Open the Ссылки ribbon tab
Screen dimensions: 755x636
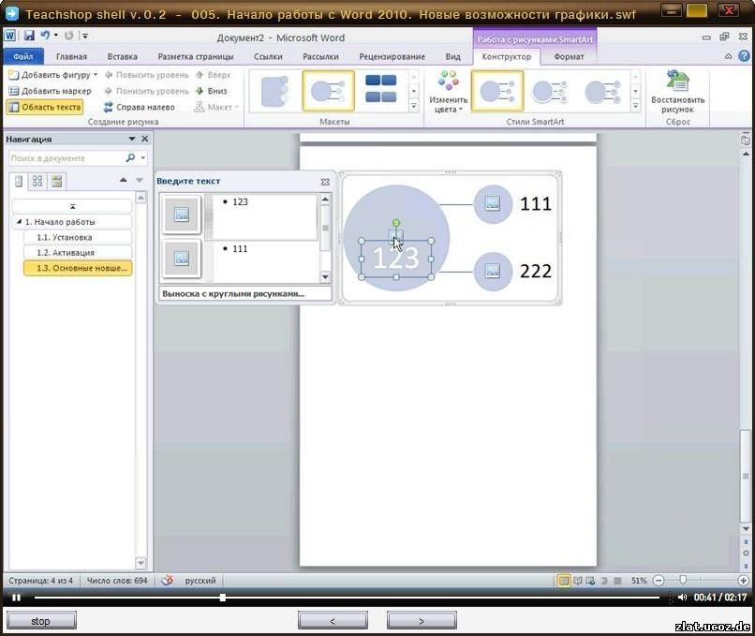click(268, 56)
